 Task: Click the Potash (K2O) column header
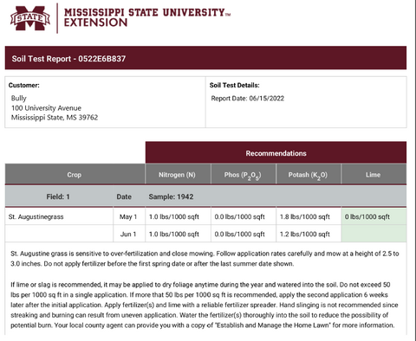coord(309,175)
